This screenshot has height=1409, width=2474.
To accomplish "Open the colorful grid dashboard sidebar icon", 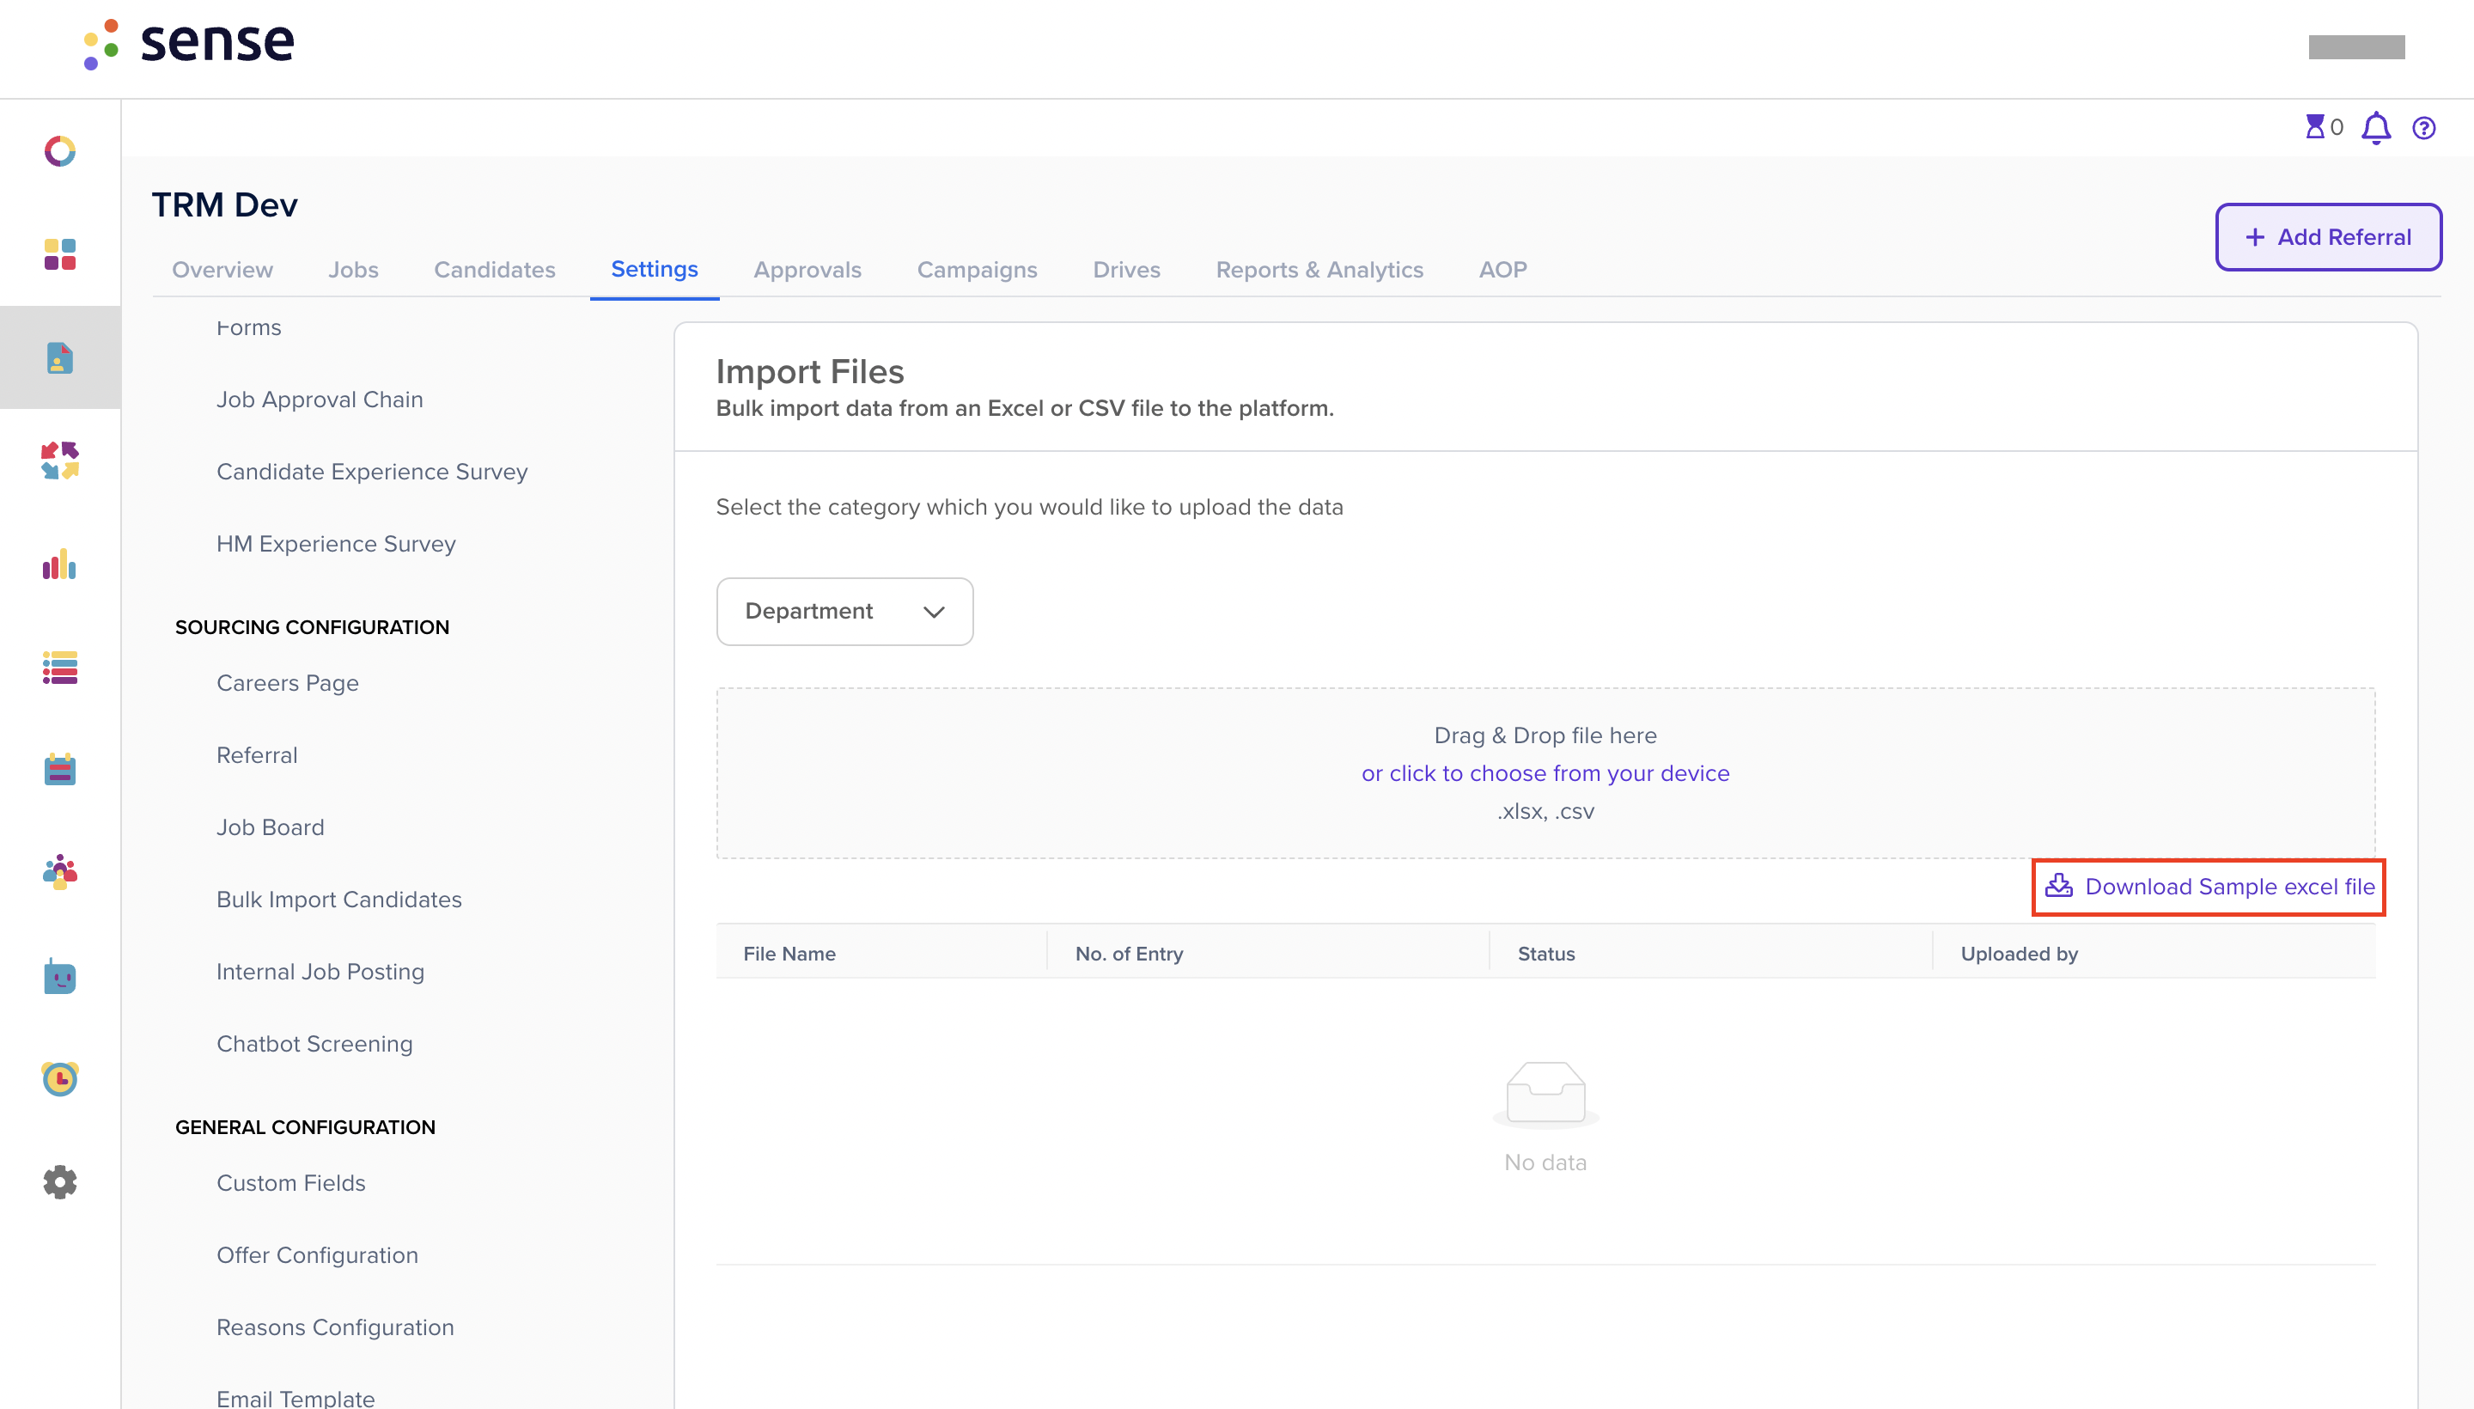I will tap(60, 254).
